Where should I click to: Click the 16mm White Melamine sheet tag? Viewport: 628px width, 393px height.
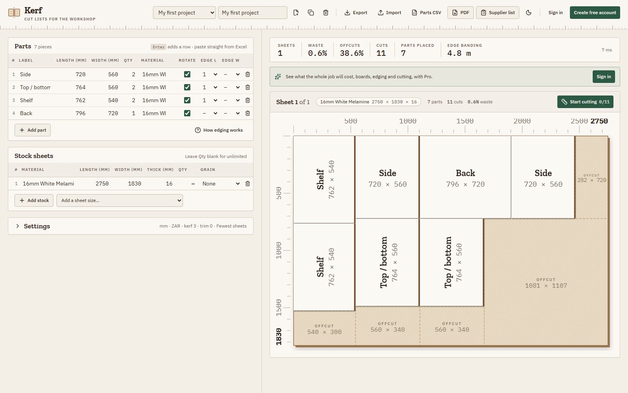point(368,102)
